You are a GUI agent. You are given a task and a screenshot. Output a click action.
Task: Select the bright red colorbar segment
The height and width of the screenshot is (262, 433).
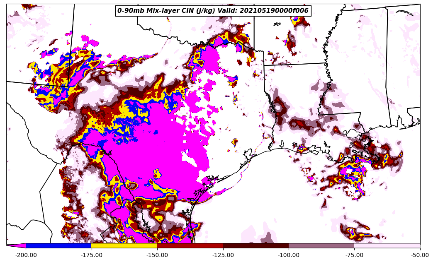(x=190, y=245)
